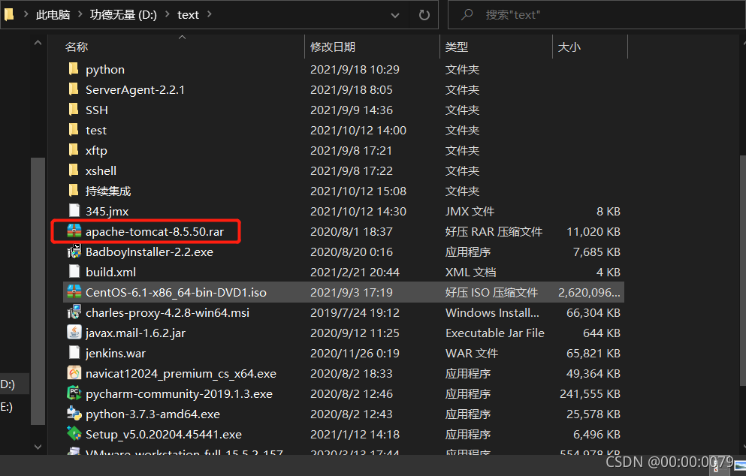Click the search magnifier icon
The image size is (746, 476).
(467, 15)
